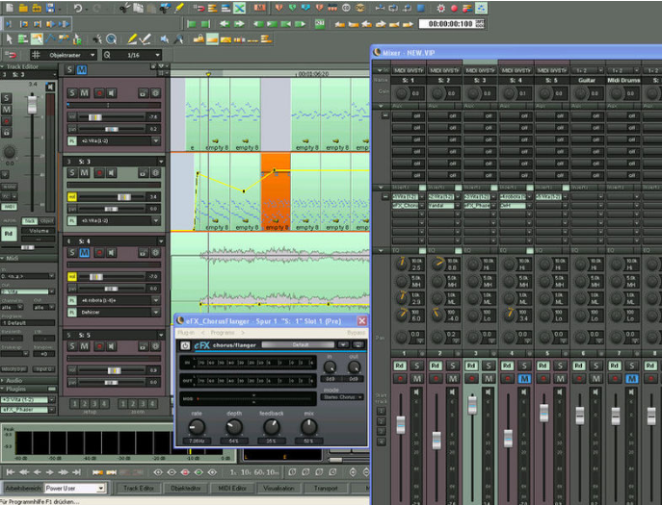Screen dimensions: 662x505
Task: Arm record on mixer channel 2
Action: (x=436, y=379)
